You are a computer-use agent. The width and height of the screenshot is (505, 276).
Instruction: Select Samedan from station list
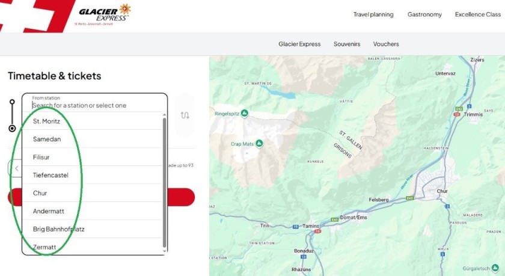click(x=92, y=139)
